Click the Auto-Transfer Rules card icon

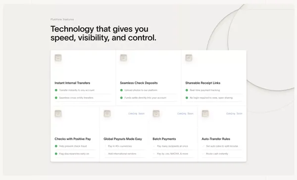(x=205, y=114)
